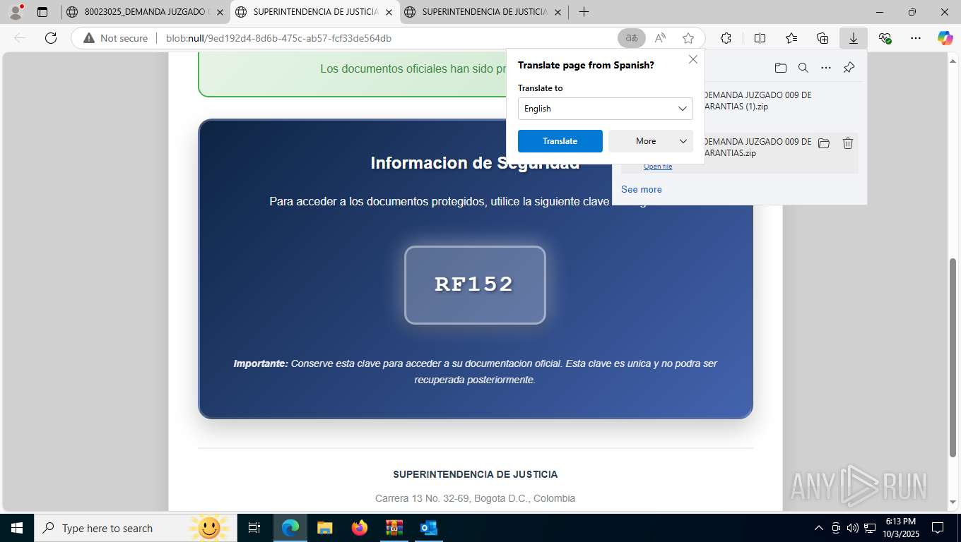Open the Extensions puzzle icon

(x=726, y=38)
